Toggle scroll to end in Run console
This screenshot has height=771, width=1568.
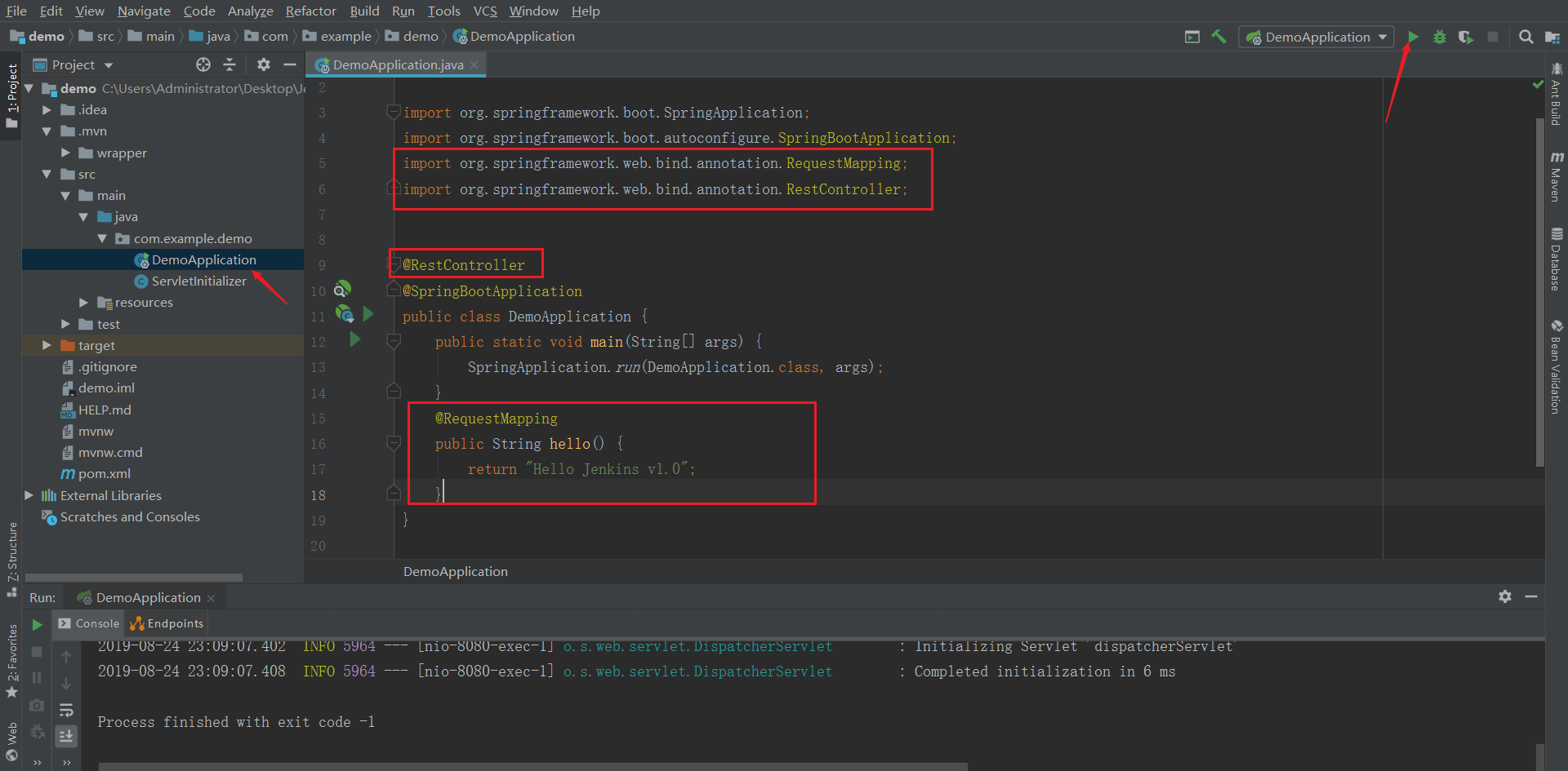tap(66, 736)
